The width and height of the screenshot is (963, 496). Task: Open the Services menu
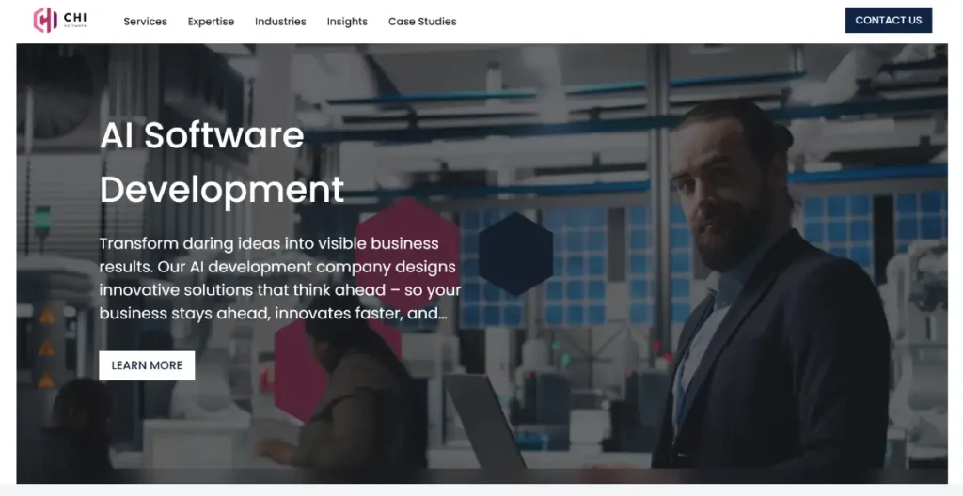coord(145,22)
